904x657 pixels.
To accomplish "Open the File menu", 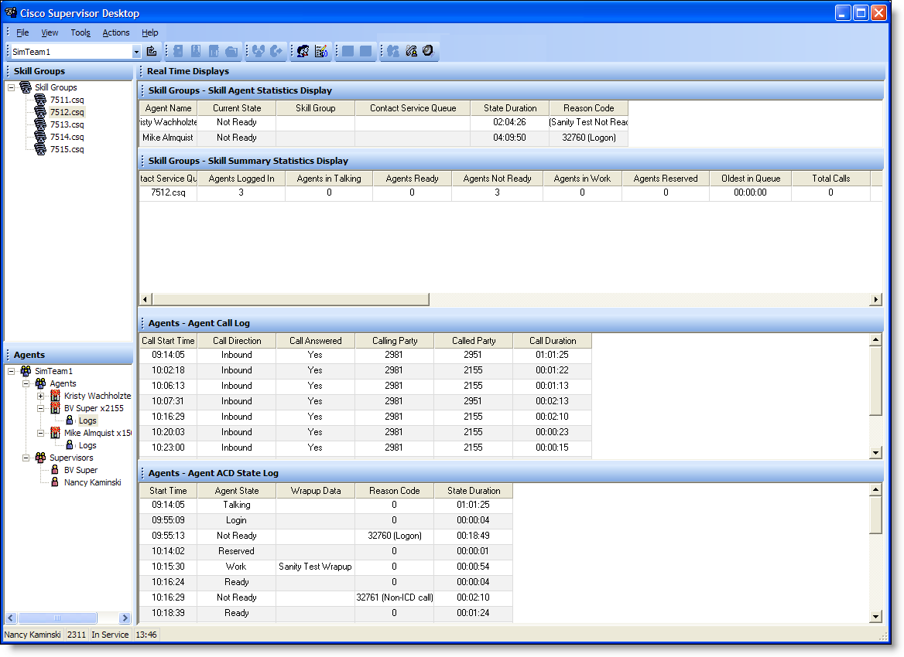I will [x=22, y=32].
